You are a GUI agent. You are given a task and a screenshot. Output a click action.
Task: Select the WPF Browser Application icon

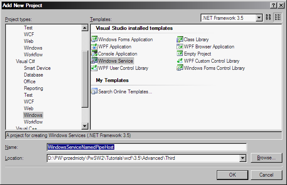[180, 46]
